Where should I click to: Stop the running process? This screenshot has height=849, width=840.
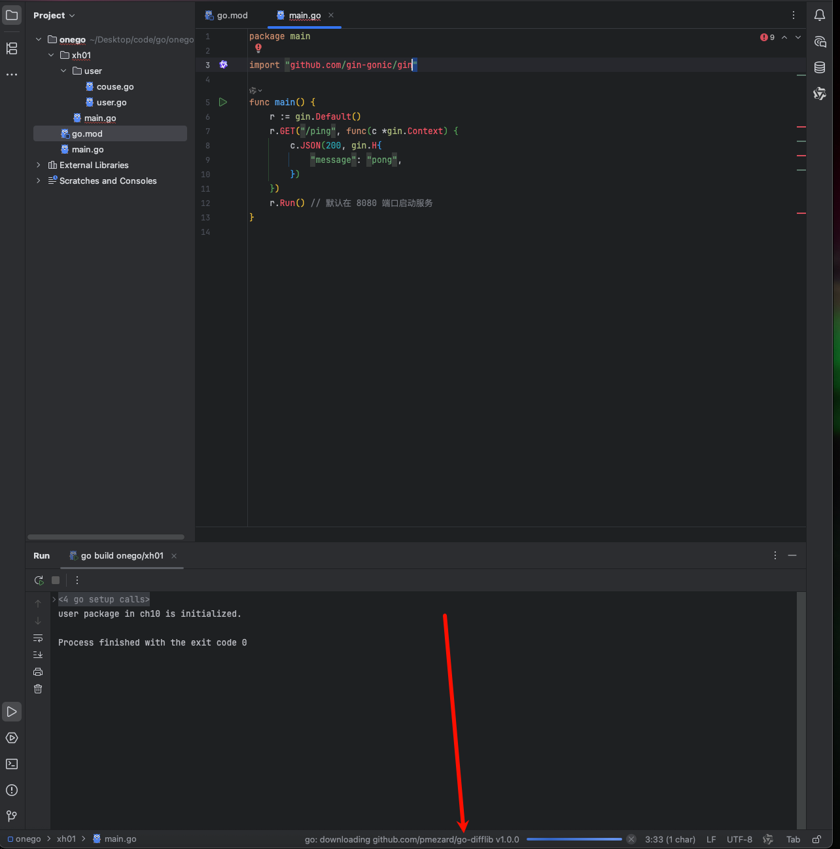[x=56, y=580]
